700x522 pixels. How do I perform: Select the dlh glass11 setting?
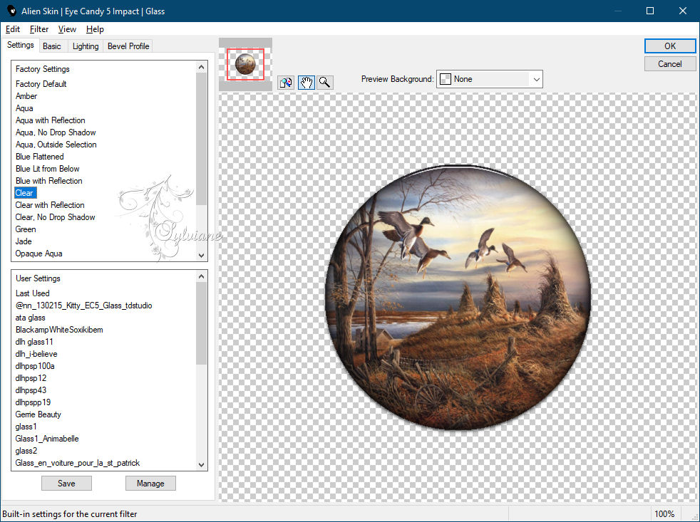pos(34,342)
